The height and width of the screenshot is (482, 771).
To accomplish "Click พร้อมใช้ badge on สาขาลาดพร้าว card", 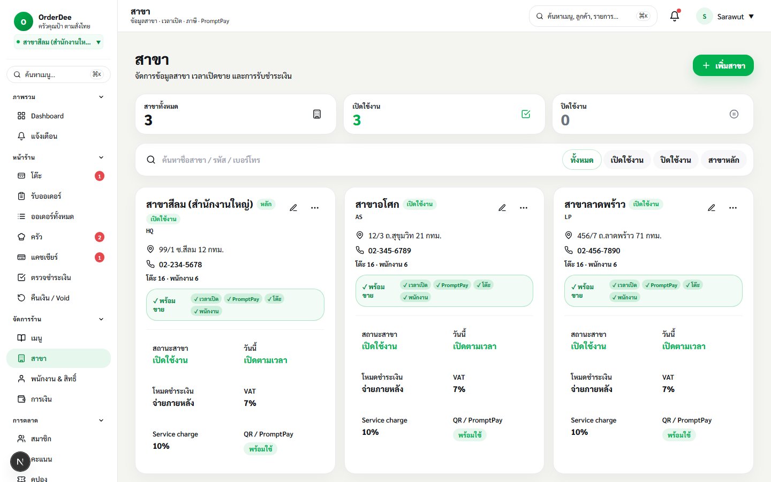I will 679,435.
